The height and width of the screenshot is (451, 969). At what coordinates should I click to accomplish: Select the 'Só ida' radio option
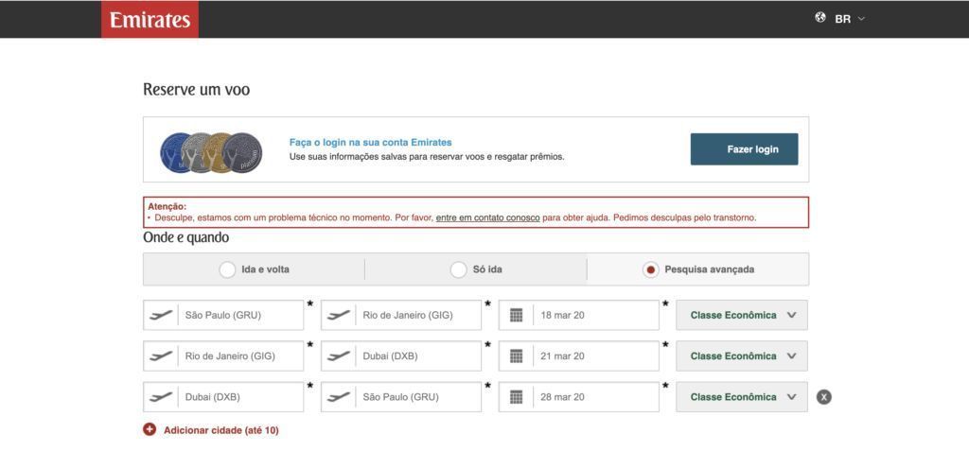click(459, 270)
